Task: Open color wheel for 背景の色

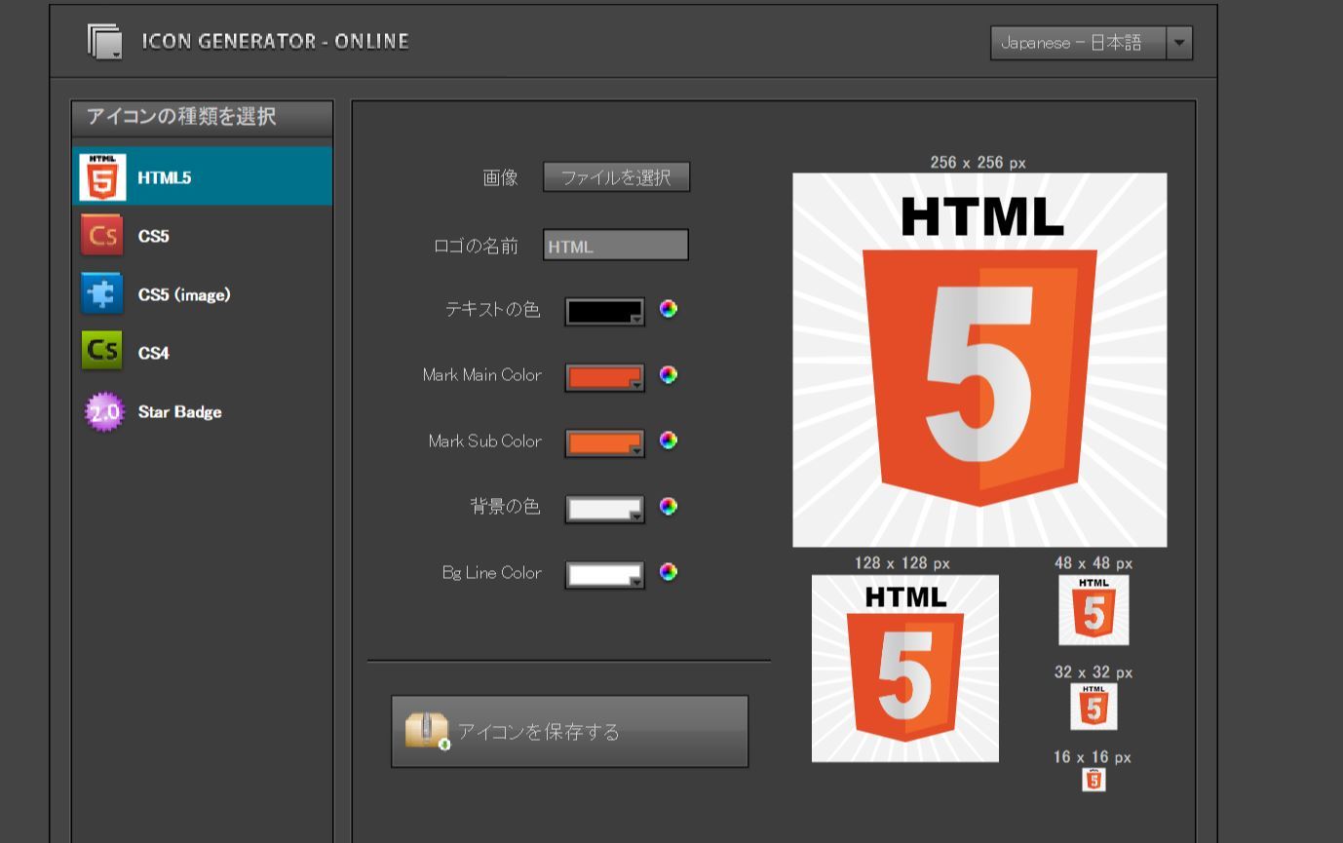Action: point(668,507)
